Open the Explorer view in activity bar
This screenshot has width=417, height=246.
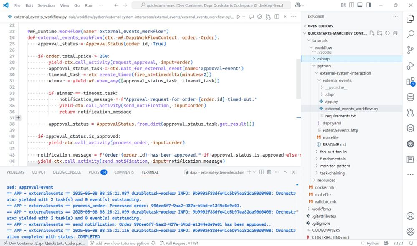click(410, 19)
